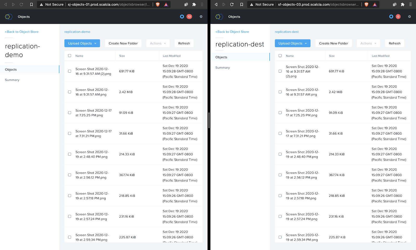Viewport: 416px width, 250px height.
Task: Click the scrollbar thumb of the replication-demo window
Action: [209, 120]
